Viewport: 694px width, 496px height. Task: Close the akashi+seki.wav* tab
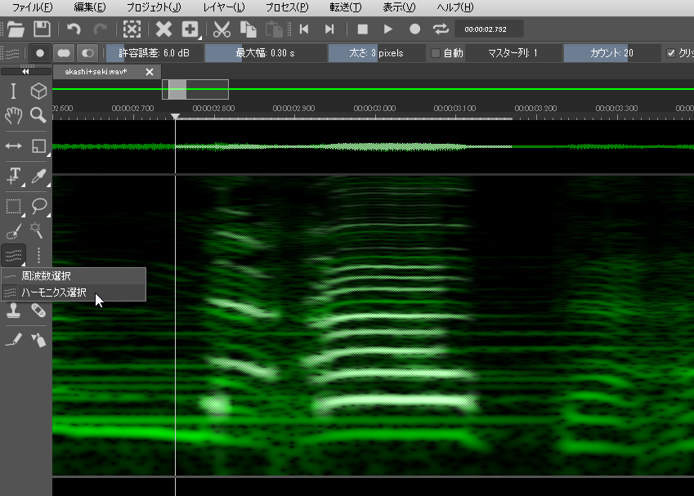pos(150,72)
